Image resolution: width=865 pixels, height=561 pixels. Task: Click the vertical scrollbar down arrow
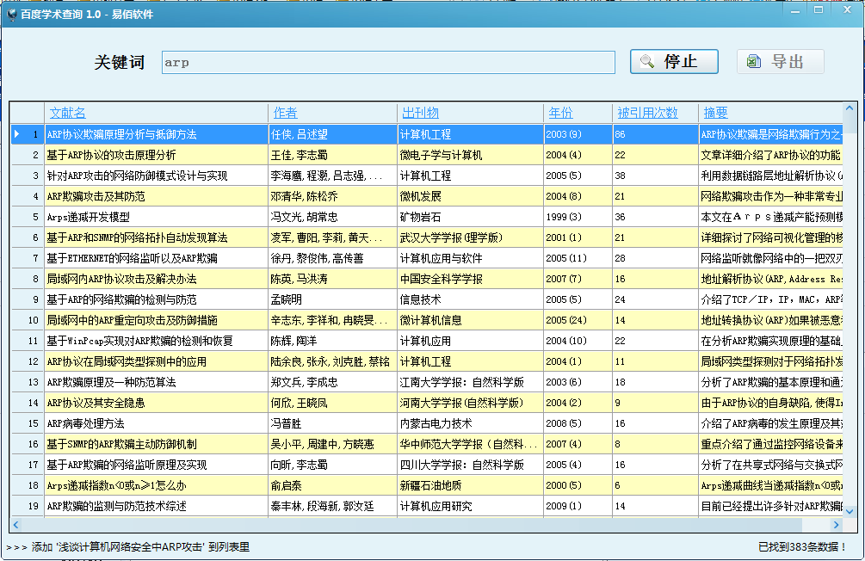[x=850, y=511]
